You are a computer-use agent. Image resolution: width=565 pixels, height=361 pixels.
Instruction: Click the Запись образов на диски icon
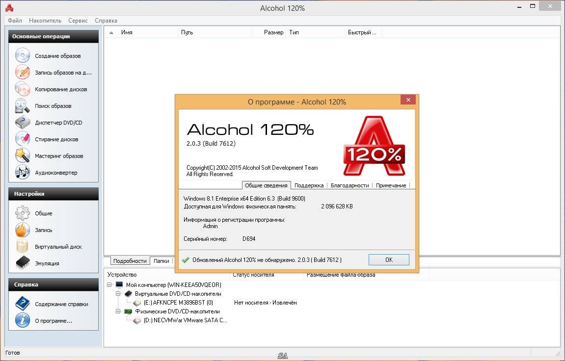(x=23, y=72)
